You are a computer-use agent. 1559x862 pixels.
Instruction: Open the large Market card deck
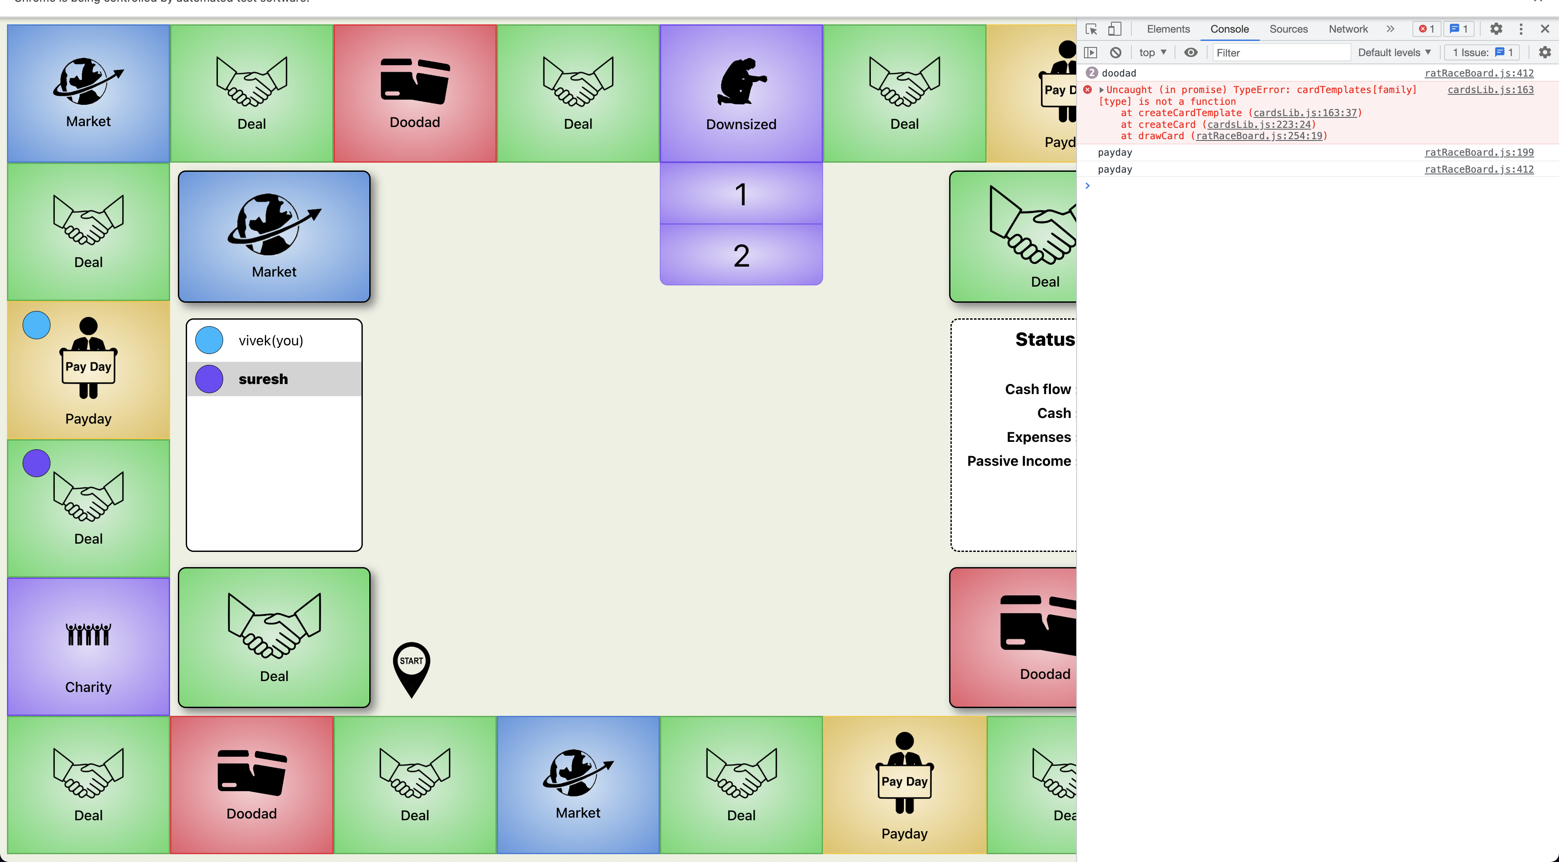click(274, 236)
